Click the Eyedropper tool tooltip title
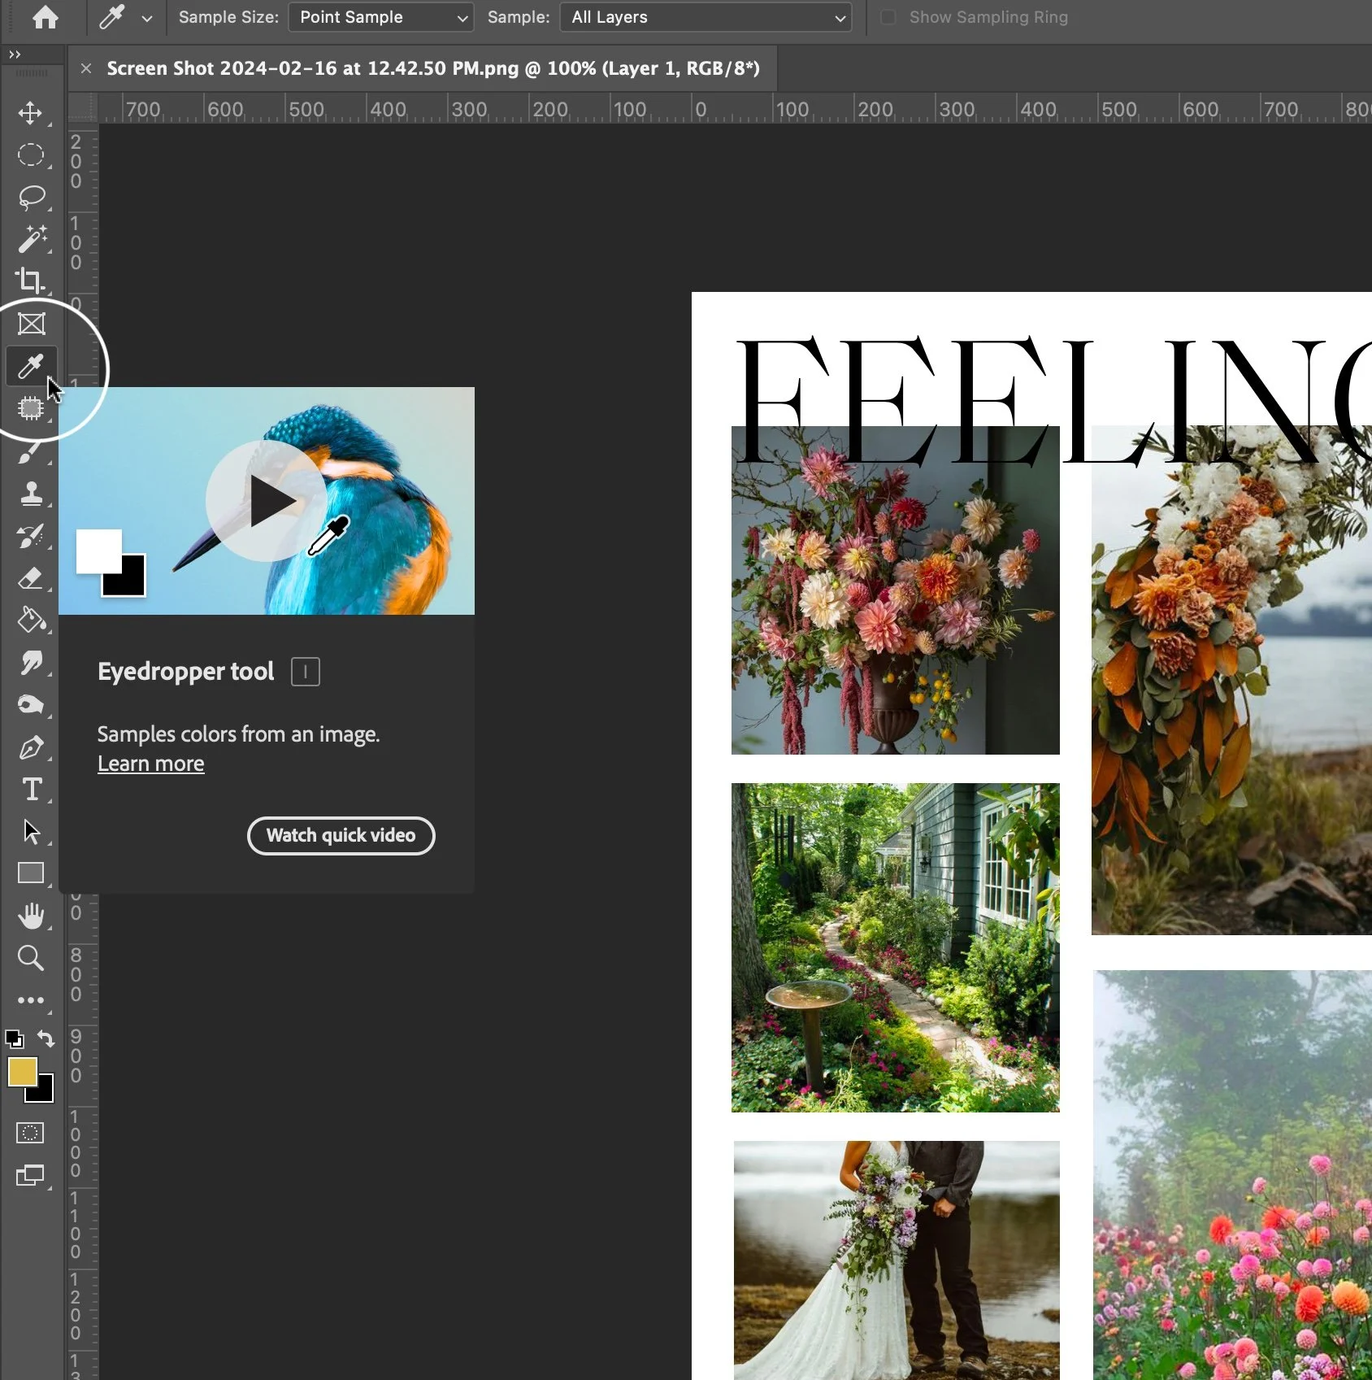Image resolution: width=1372 pixels, height=1380 pixels. point(186,672)
